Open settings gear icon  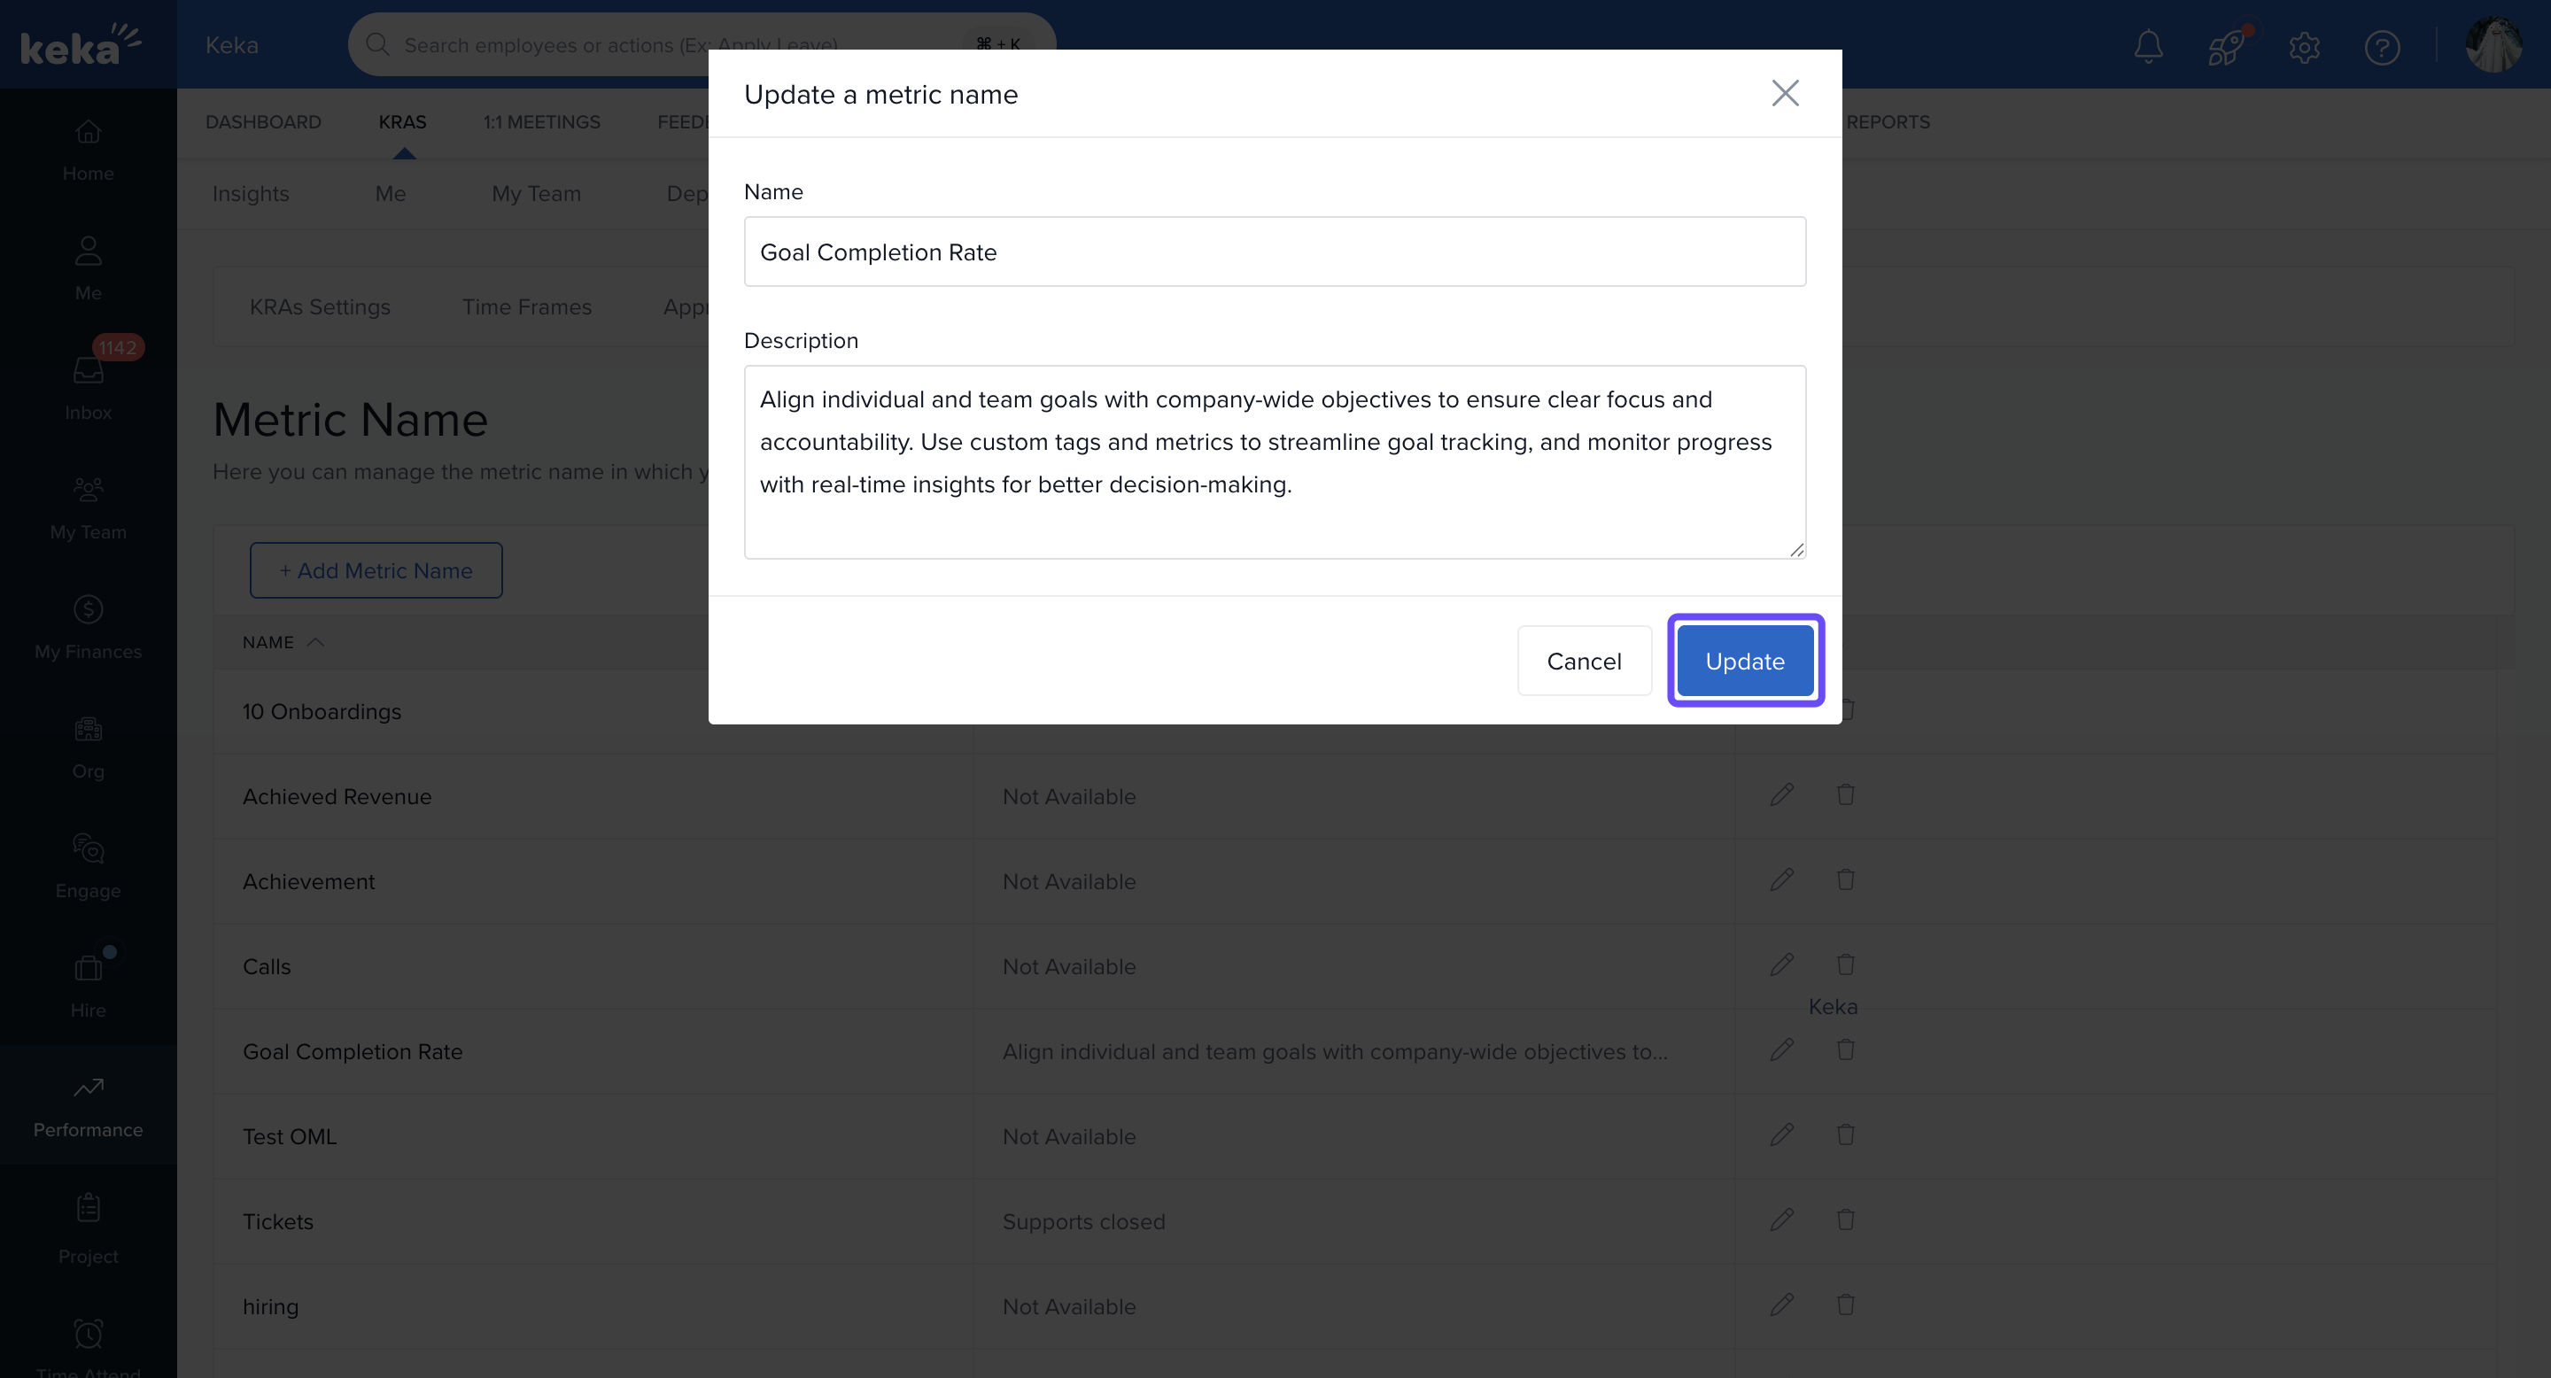pyautogui.click(x=2305, y=47)
